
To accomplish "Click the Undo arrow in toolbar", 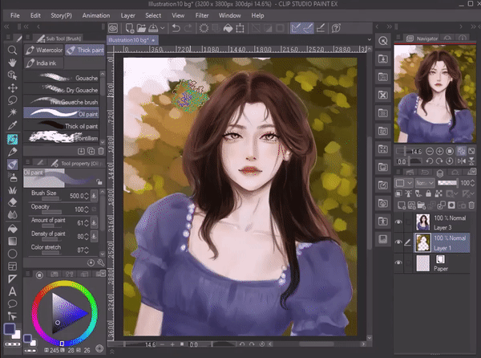I will tap(176, 28).
